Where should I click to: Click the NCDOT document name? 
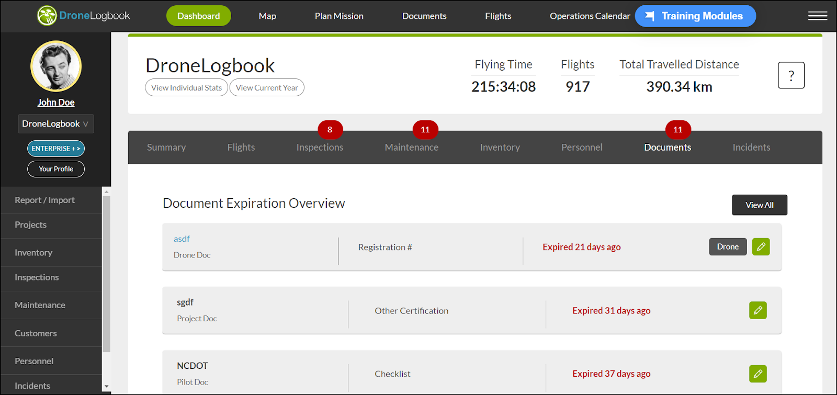coord(193,366)
